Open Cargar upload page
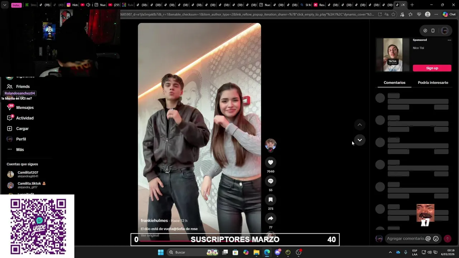 tap(18, 129)
